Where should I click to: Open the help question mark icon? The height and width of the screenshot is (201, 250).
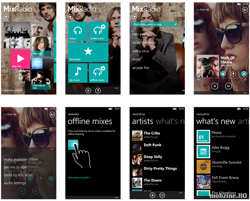[x=98, y=91]
